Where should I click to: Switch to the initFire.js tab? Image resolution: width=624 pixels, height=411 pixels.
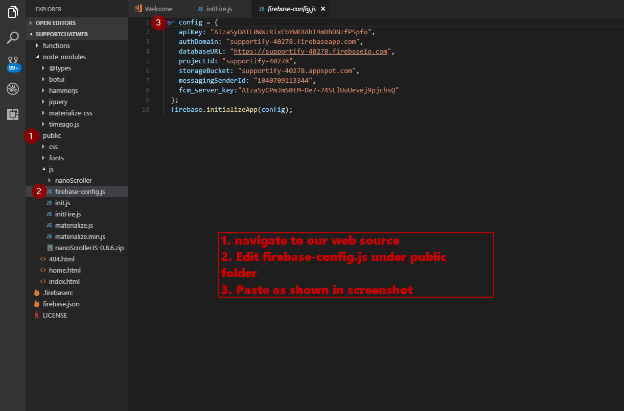pyautogui.click(x=220, y=9)
